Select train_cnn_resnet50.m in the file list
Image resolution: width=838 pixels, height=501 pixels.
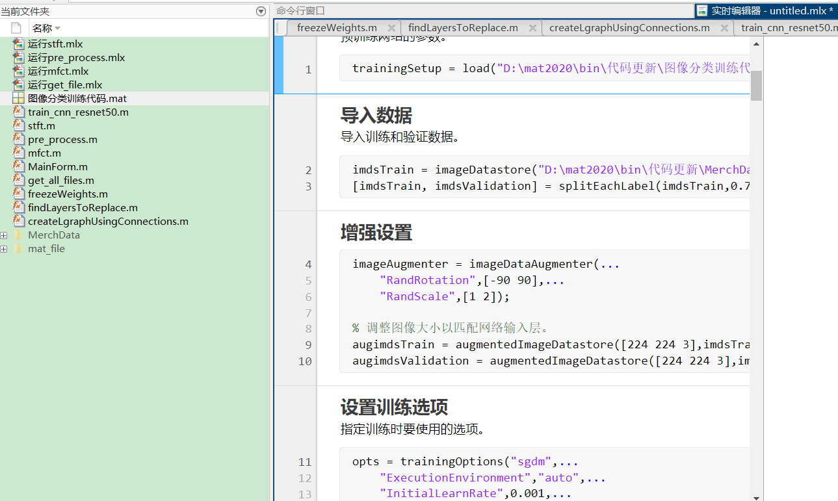(x=78, y=112)
